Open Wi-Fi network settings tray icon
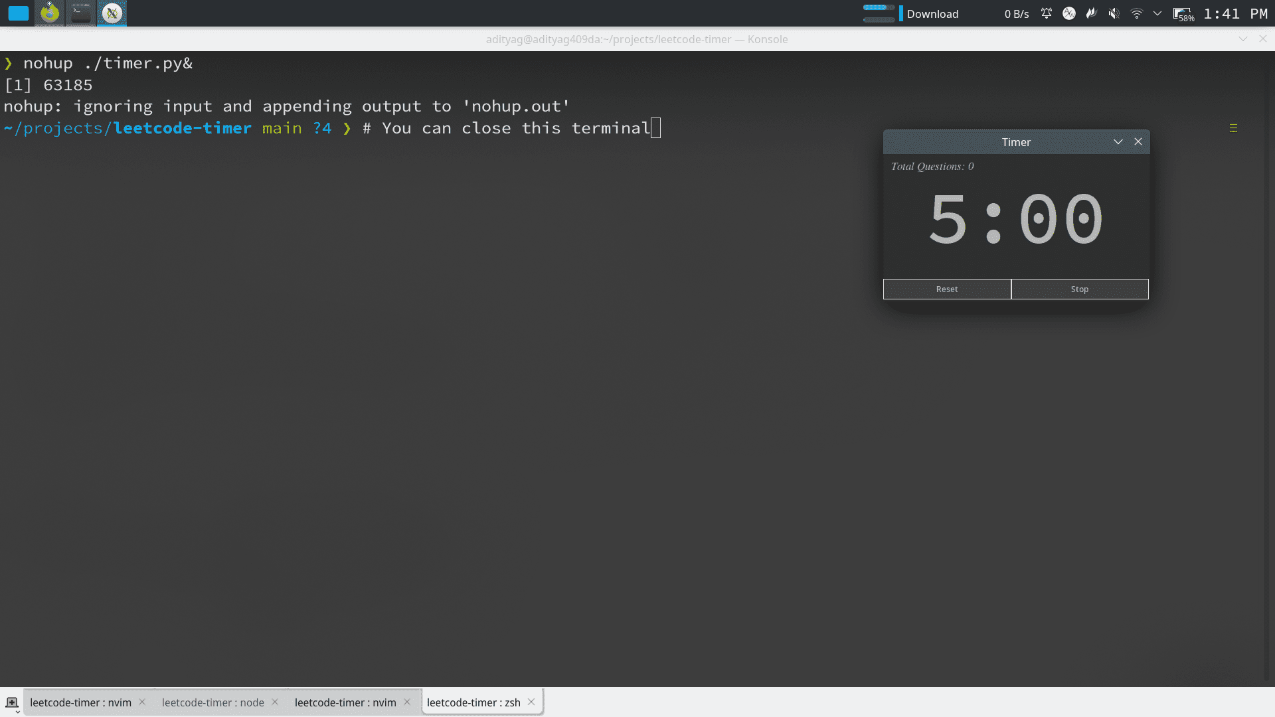Image resolution: width=1275 pixels, height=717 pixels. (x=1136, y=13)
